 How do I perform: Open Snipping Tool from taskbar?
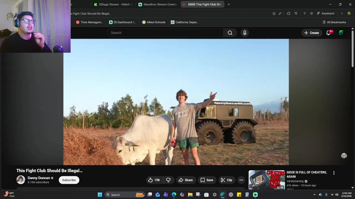click(x=198, y=195)
